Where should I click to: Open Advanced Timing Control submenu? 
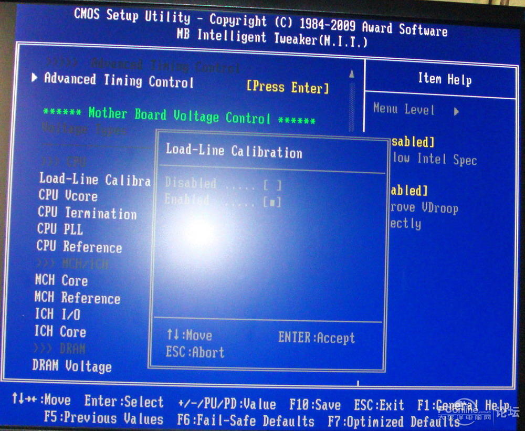tap(119, 81)
